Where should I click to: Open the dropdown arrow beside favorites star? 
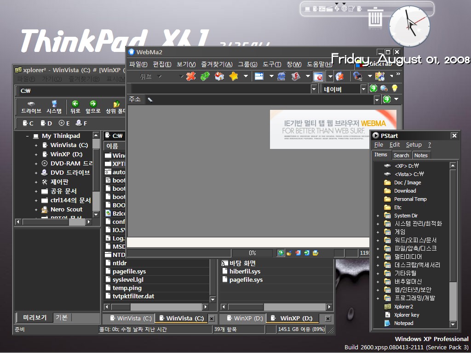(x=246, y=76)
